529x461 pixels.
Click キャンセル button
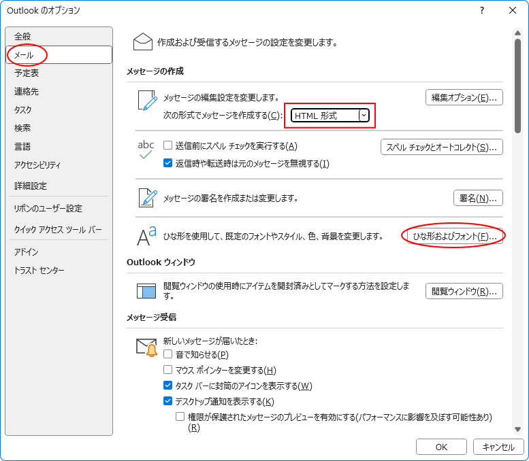point(498,447)
